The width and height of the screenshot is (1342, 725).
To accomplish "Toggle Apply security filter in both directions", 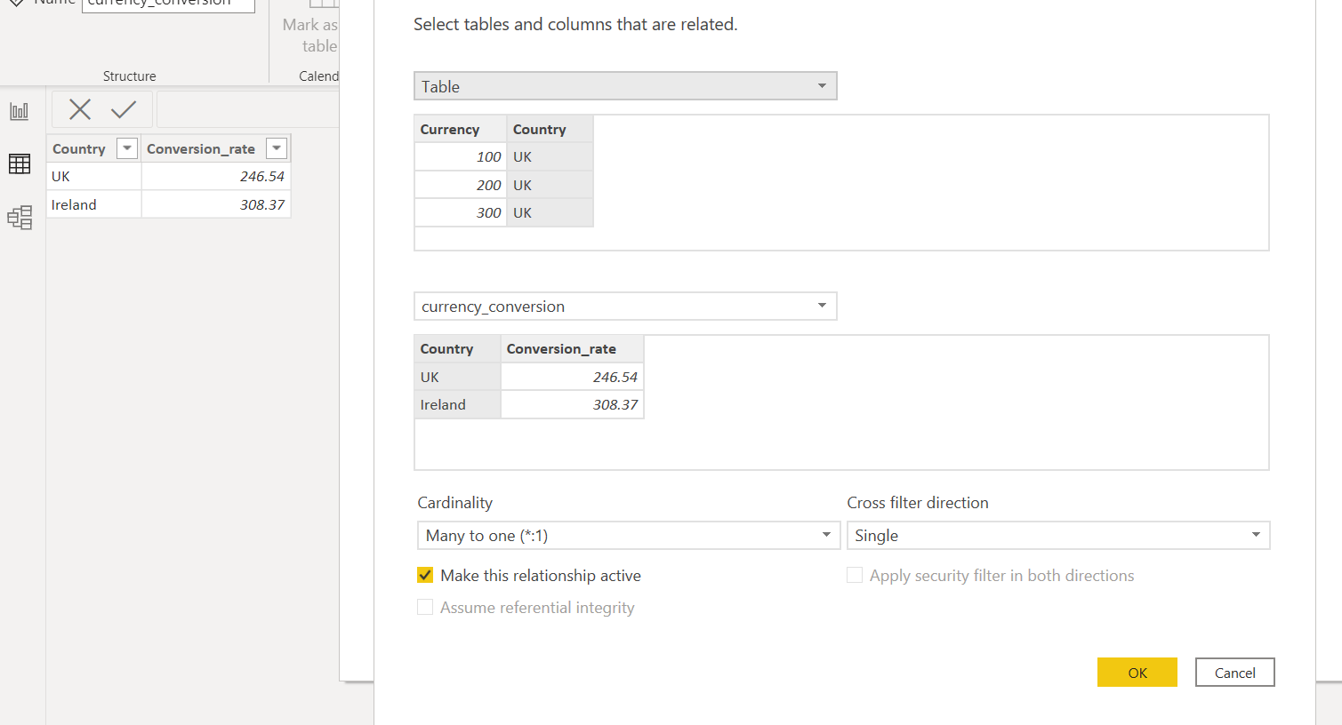I will coord(855,575).
